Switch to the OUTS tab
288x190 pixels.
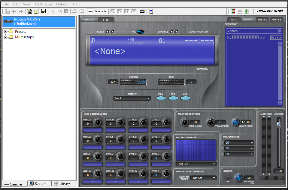click(x=234, y=20)
